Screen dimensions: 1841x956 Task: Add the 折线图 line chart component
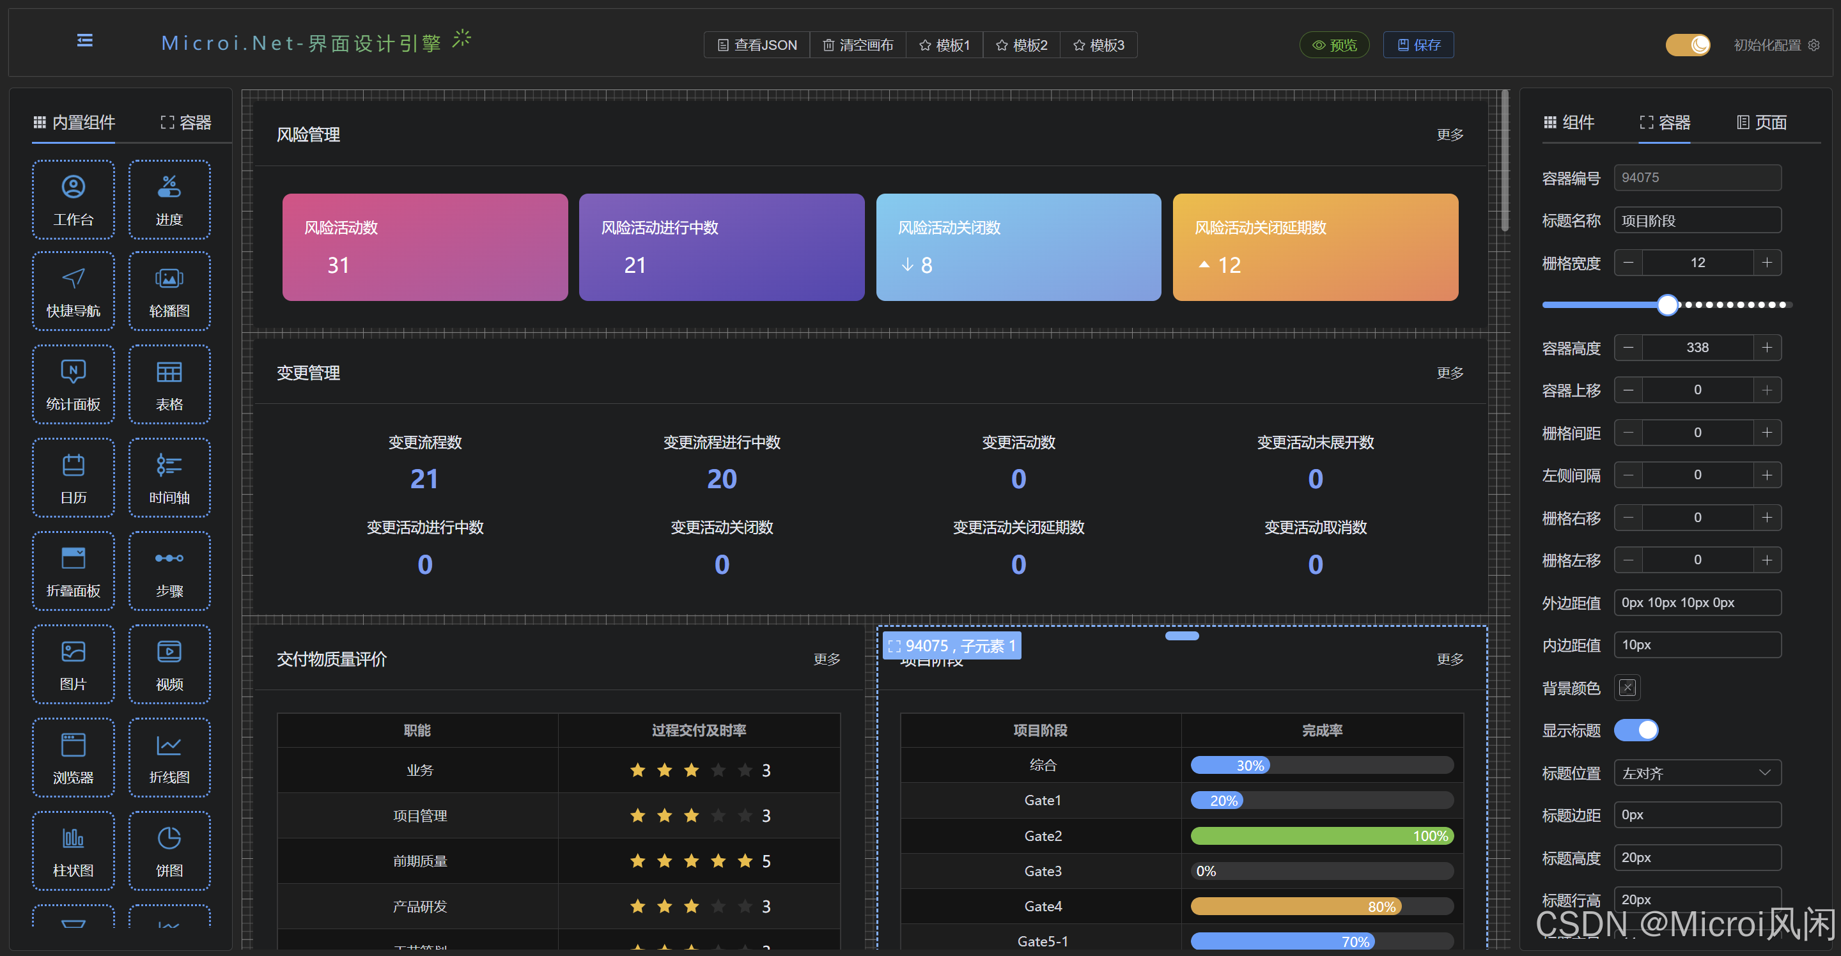click(x=169, y=757)
